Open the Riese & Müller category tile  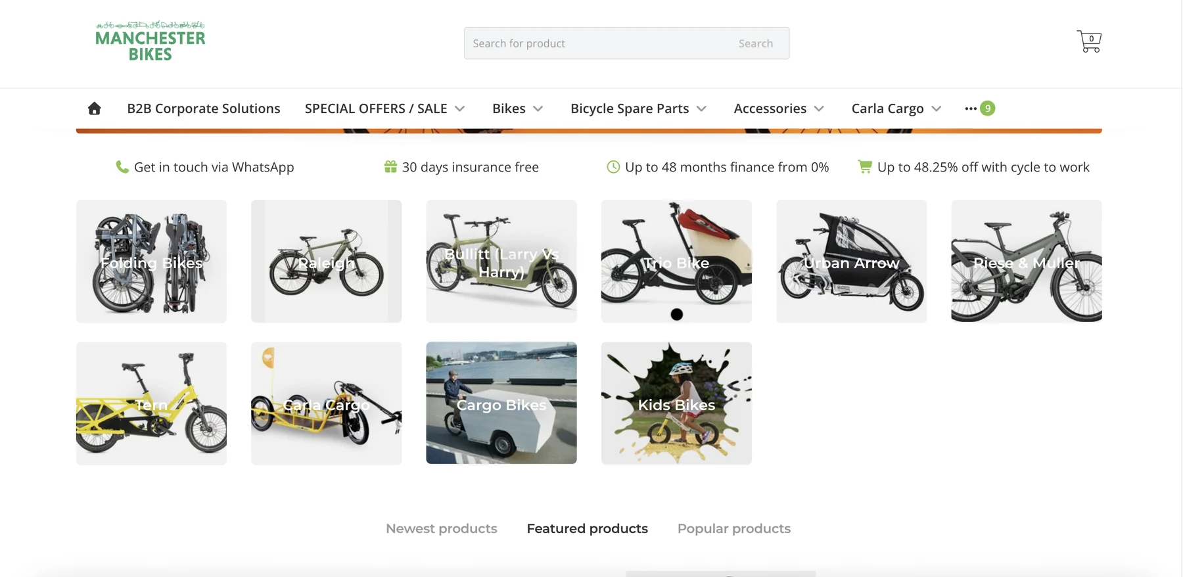tap(1027, 262)
